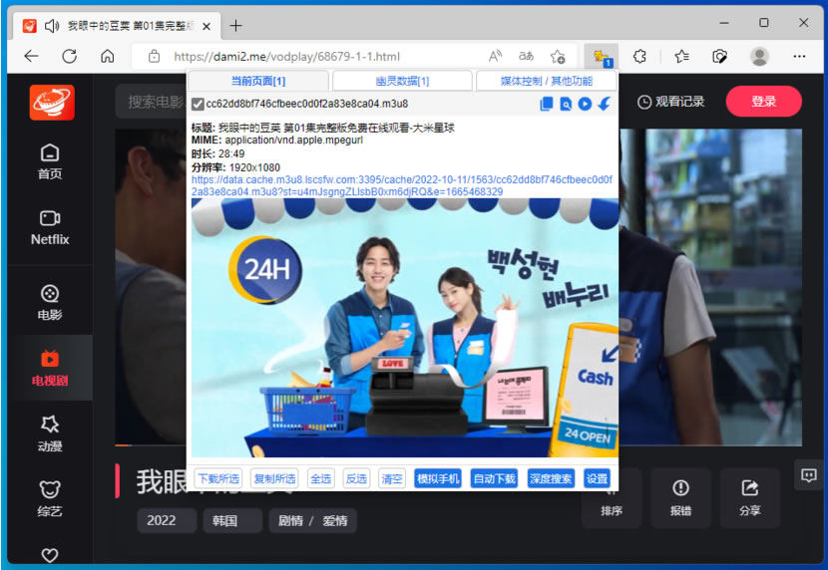Open 设置 in extension popup
Image resolution: width=828 pixels, height=570 pixels.
tap(597, 478)
